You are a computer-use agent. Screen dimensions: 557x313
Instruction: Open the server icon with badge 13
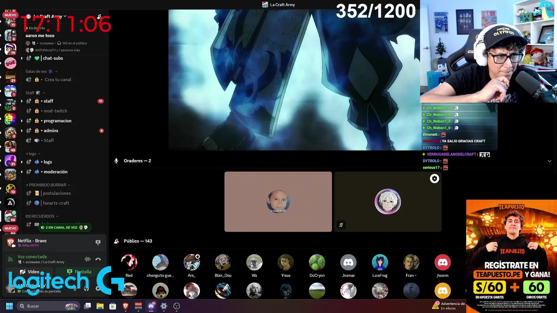click(10, 188)
